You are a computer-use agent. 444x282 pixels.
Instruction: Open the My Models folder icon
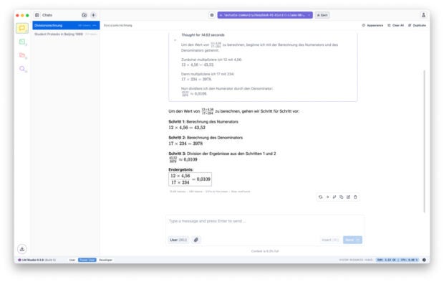point(22,55)
